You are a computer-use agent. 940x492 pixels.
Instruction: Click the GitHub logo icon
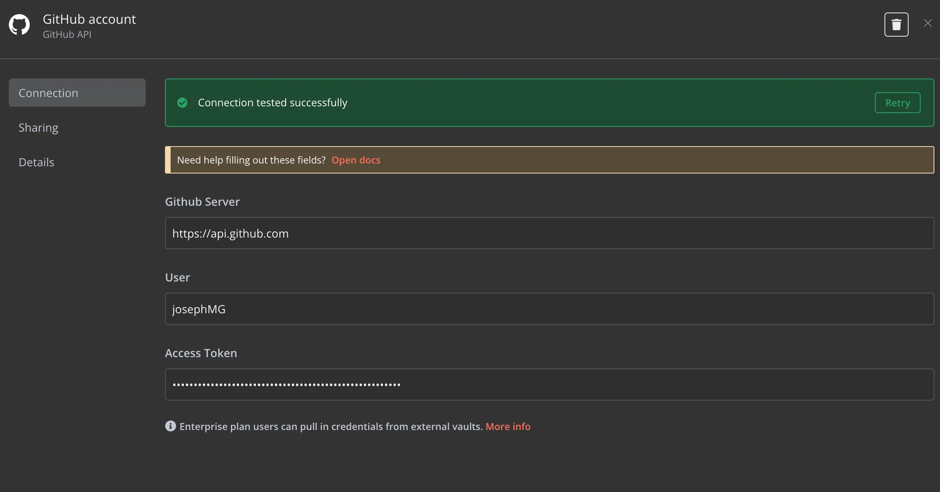point(19,25)
